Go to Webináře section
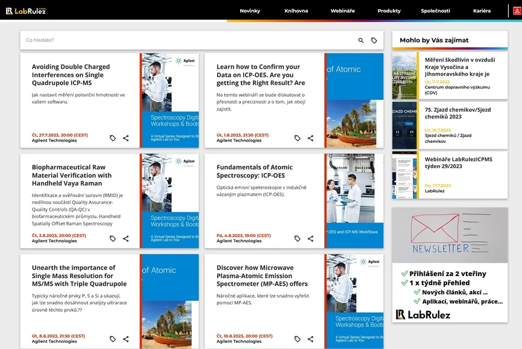This screenshot has height=349, width=522. 343,11
